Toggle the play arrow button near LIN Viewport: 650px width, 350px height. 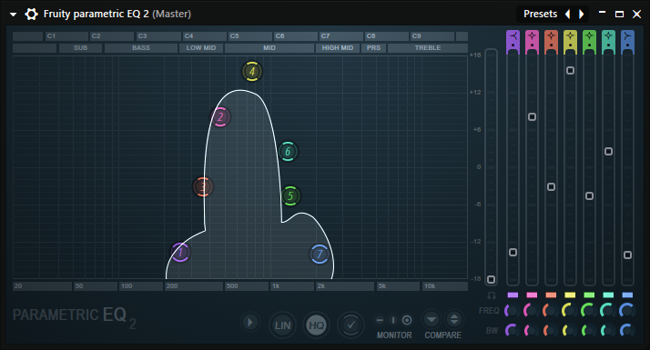click(250, 322)
